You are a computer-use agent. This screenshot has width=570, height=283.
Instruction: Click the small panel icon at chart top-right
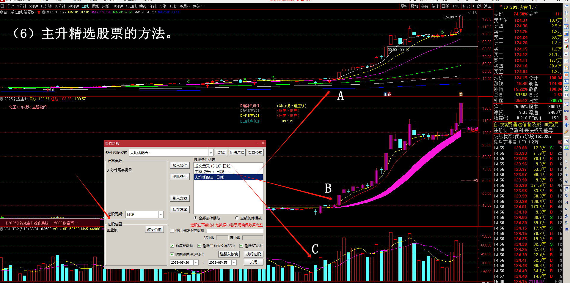click(x=475, y=12)
